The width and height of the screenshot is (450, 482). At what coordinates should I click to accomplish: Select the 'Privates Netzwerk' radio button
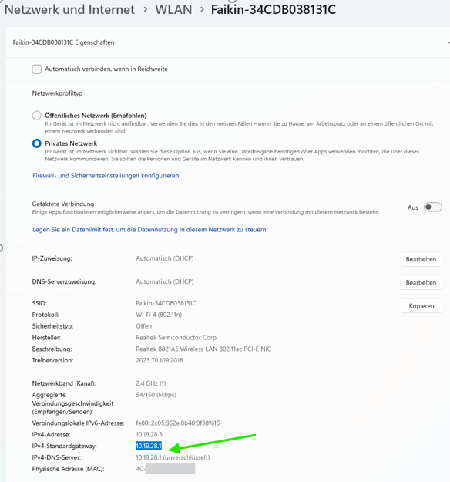[37, 143]
